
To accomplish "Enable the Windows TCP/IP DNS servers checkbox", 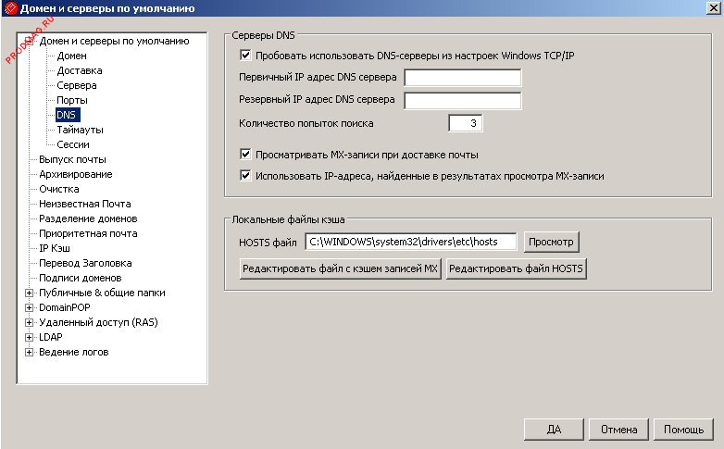I will coord(245,56).
